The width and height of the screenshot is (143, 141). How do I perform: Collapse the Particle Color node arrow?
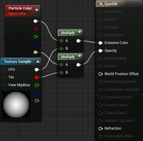37,10
